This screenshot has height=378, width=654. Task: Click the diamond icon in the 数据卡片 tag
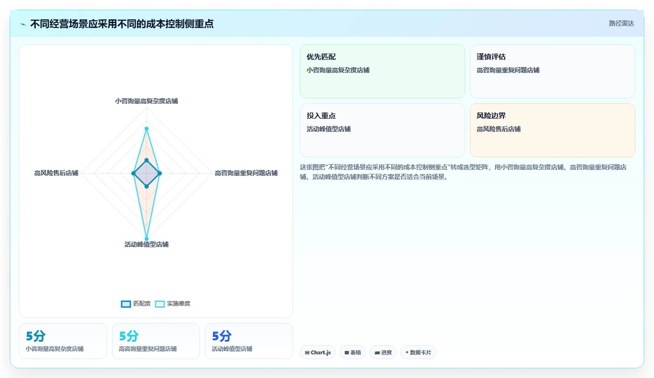[x=407, y=352]
